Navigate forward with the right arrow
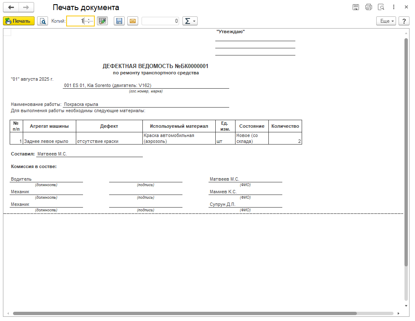 point(26,8)
